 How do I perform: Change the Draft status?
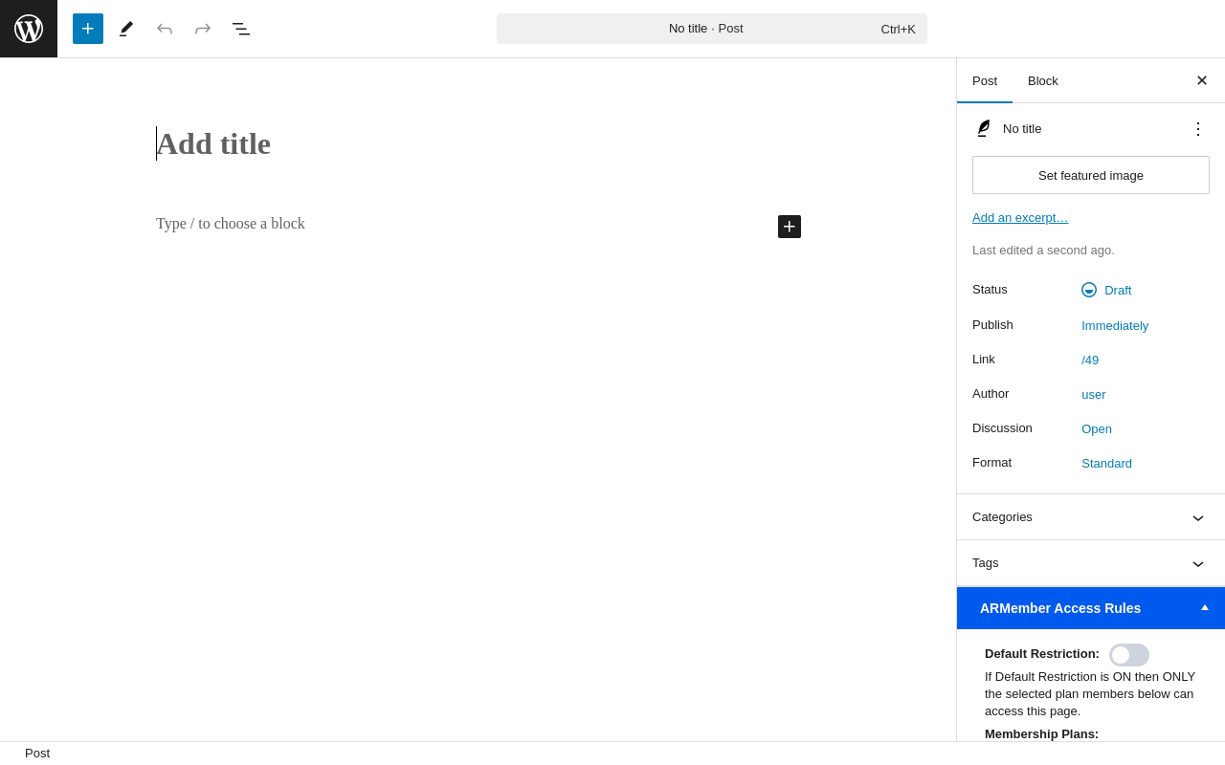(1106, 290)
